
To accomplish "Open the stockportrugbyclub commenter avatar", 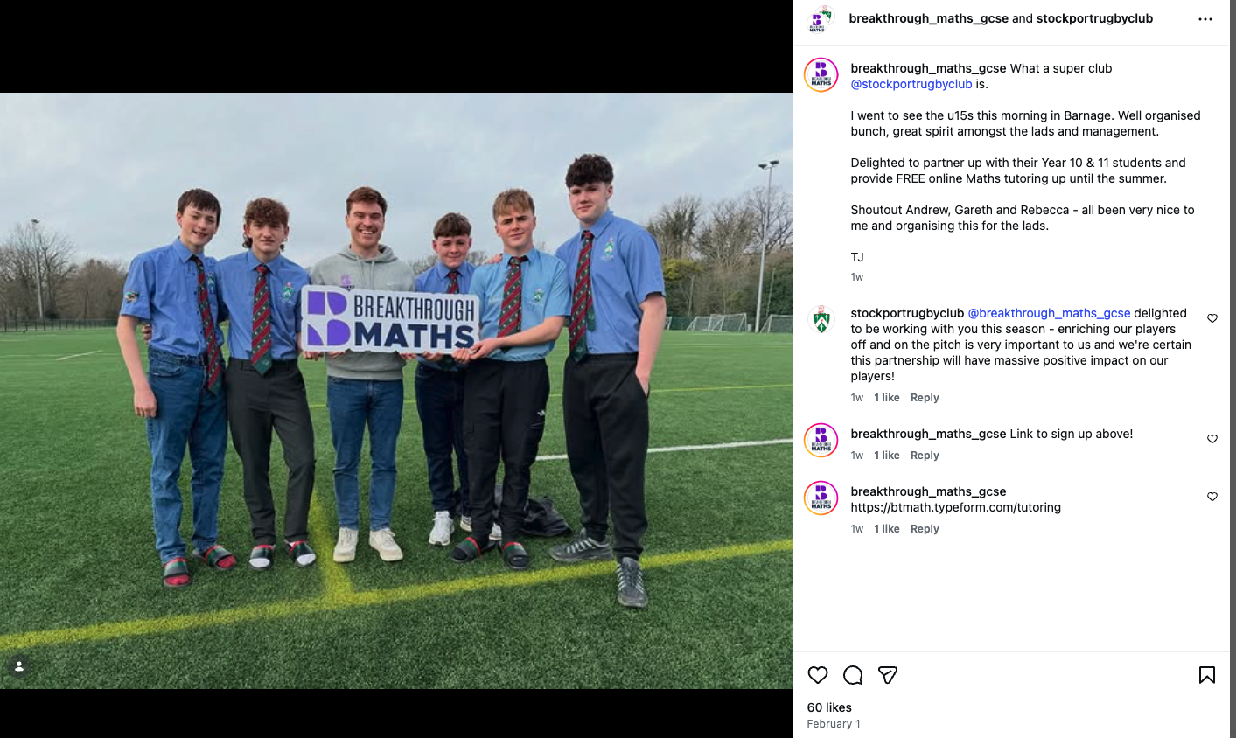I will point(821,320).
